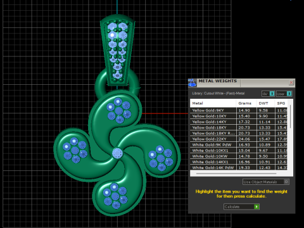Click the 17.32 grams value
Image resolution: width=304 pixels, height=228 pixels.
pos(244,122)
